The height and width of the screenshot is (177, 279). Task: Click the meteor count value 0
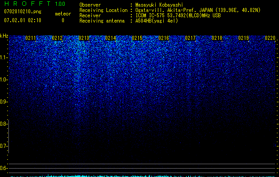pyautogui.click(x=63, y=20)
